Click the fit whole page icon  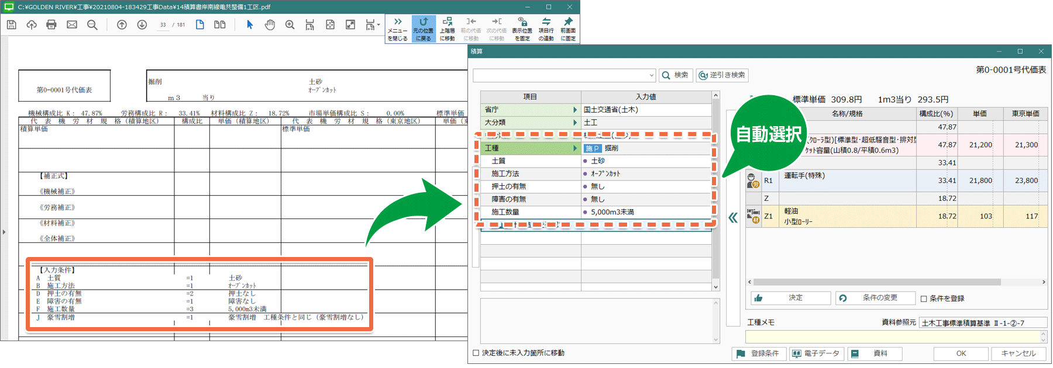coord(331,25)
